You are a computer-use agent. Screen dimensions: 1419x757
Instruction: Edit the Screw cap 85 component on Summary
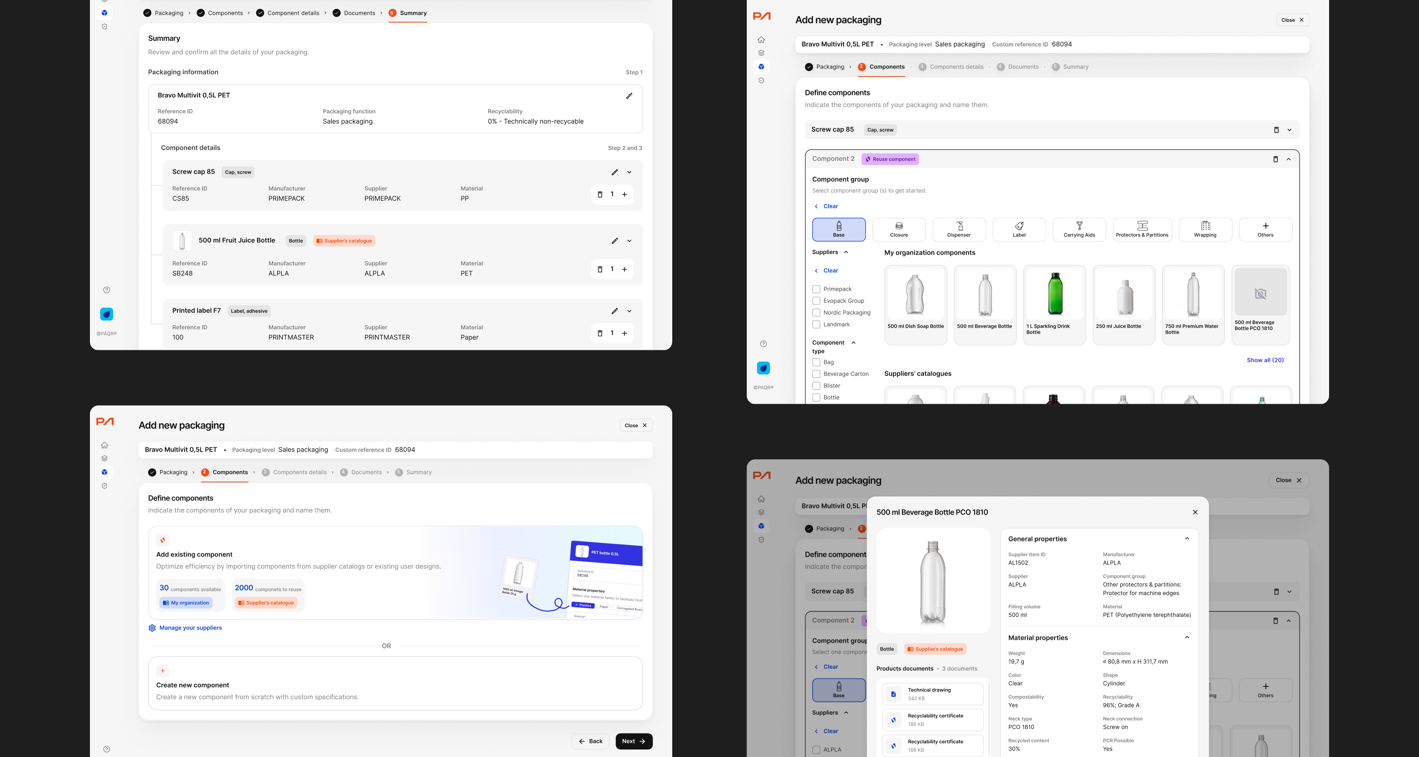[615, 172]
